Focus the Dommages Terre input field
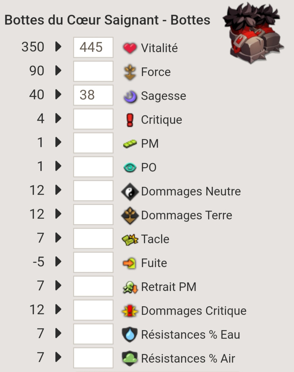 tap(93, 215)
